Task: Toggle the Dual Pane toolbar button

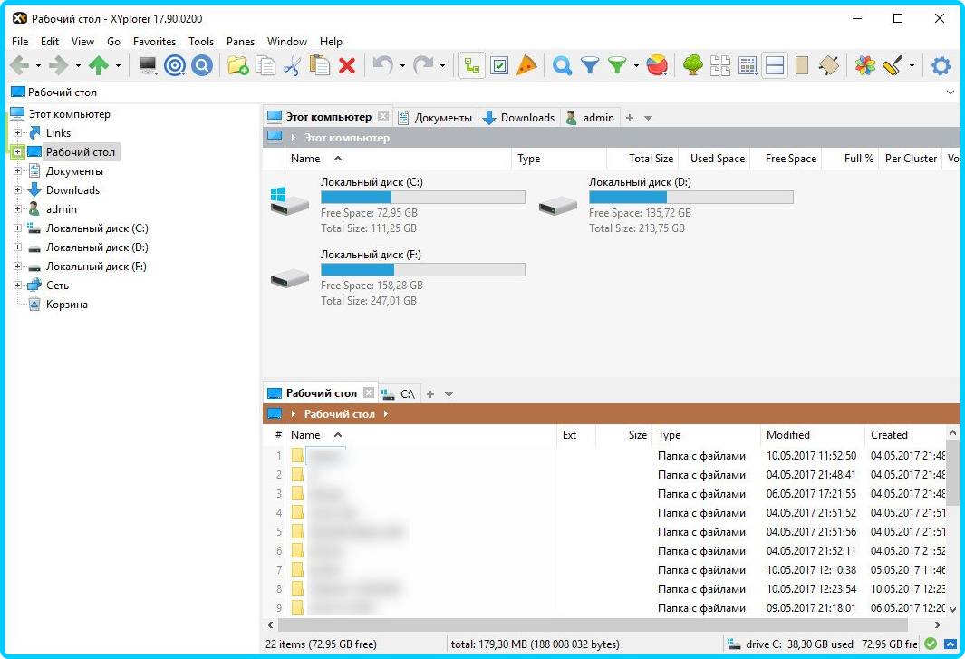Action: point(774,65)
